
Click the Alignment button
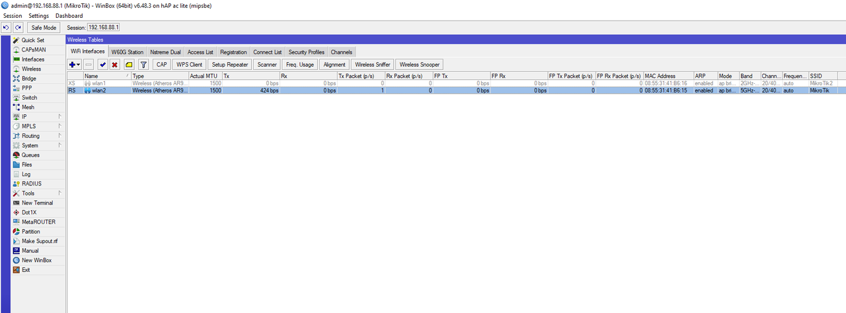pos(334,65)
